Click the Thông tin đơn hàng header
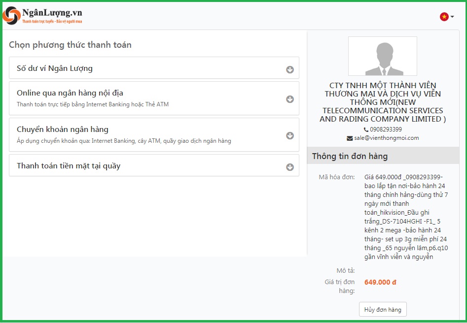 [x=350, y=156]
